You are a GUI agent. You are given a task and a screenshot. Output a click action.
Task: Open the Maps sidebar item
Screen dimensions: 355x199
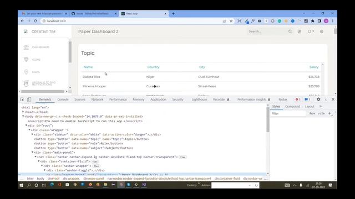[x=32, y=72]
